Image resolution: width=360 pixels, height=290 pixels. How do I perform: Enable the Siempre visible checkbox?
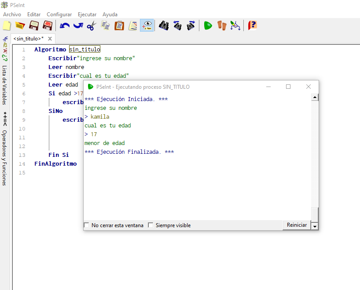(x=151, y=225)
